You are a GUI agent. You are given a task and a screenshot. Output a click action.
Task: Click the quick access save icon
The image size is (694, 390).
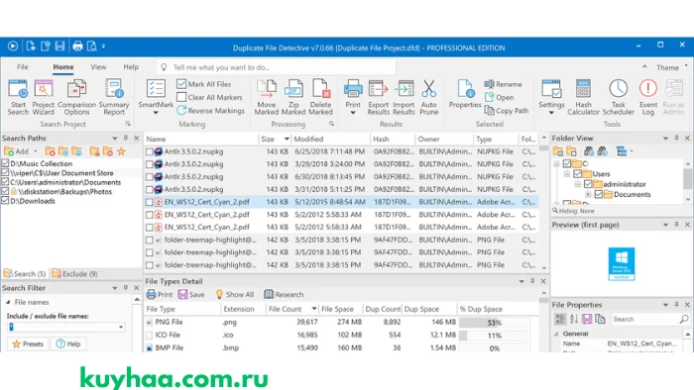click(59, 46)
